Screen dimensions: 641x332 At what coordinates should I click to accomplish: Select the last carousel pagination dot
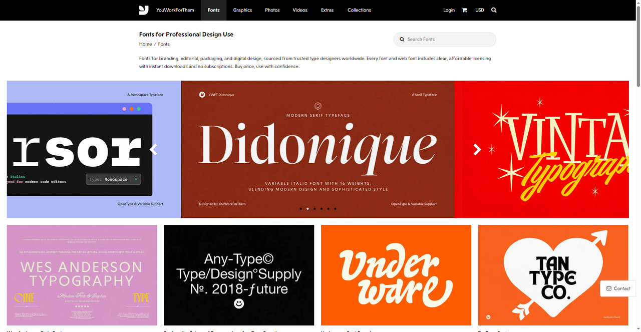(335, 208)
